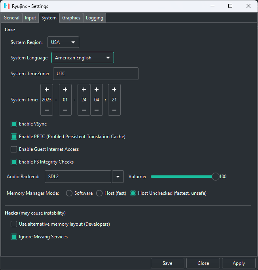Viewport: 258px width, 270px height.
Task: Expand the Audio Backend dropdown arrow
Action: click(x=118, y=177)
